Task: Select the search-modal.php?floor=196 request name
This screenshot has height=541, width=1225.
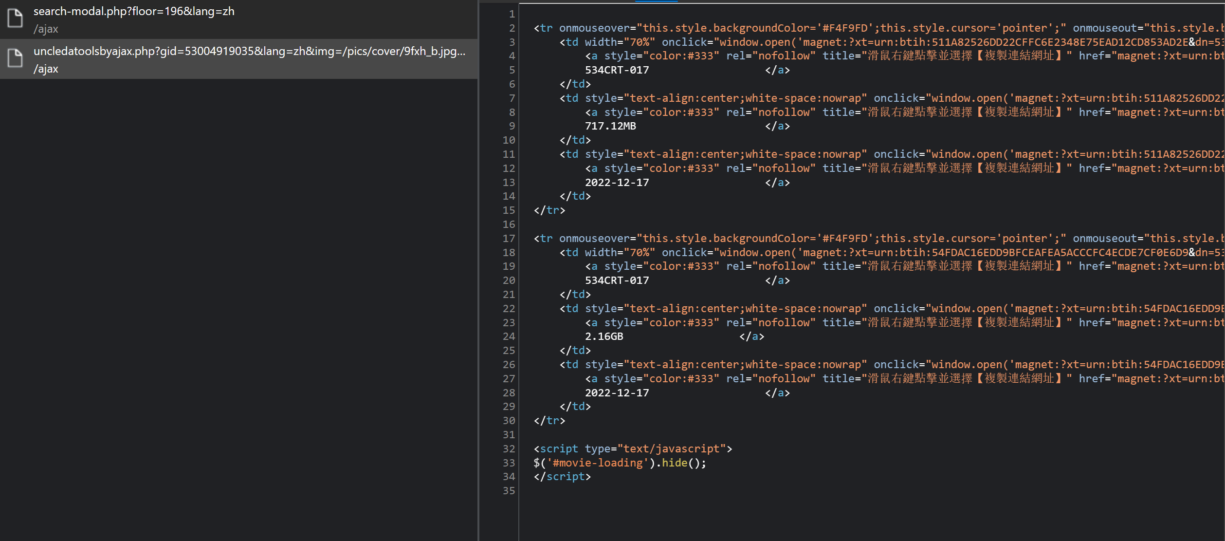Action: point(134,11)
